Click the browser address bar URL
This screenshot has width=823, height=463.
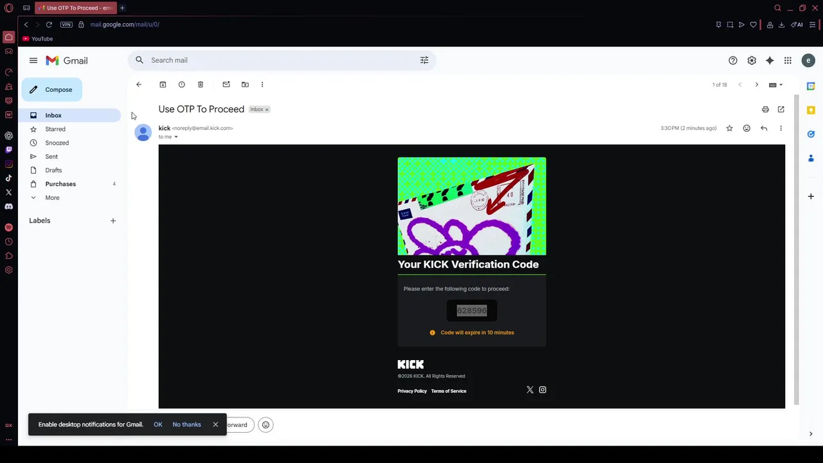coord(125,24)
